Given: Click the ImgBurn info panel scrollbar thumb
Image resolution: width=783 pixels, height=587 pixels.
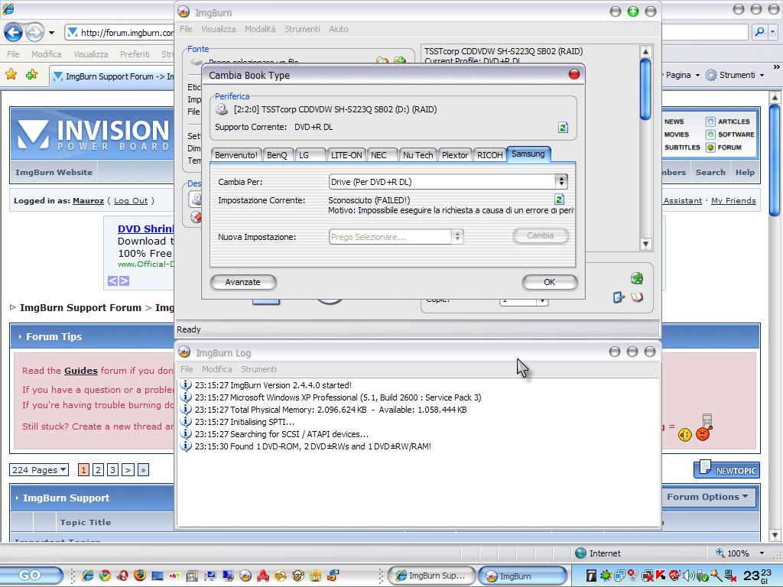Looking at the screenshot, I should 645,90.
